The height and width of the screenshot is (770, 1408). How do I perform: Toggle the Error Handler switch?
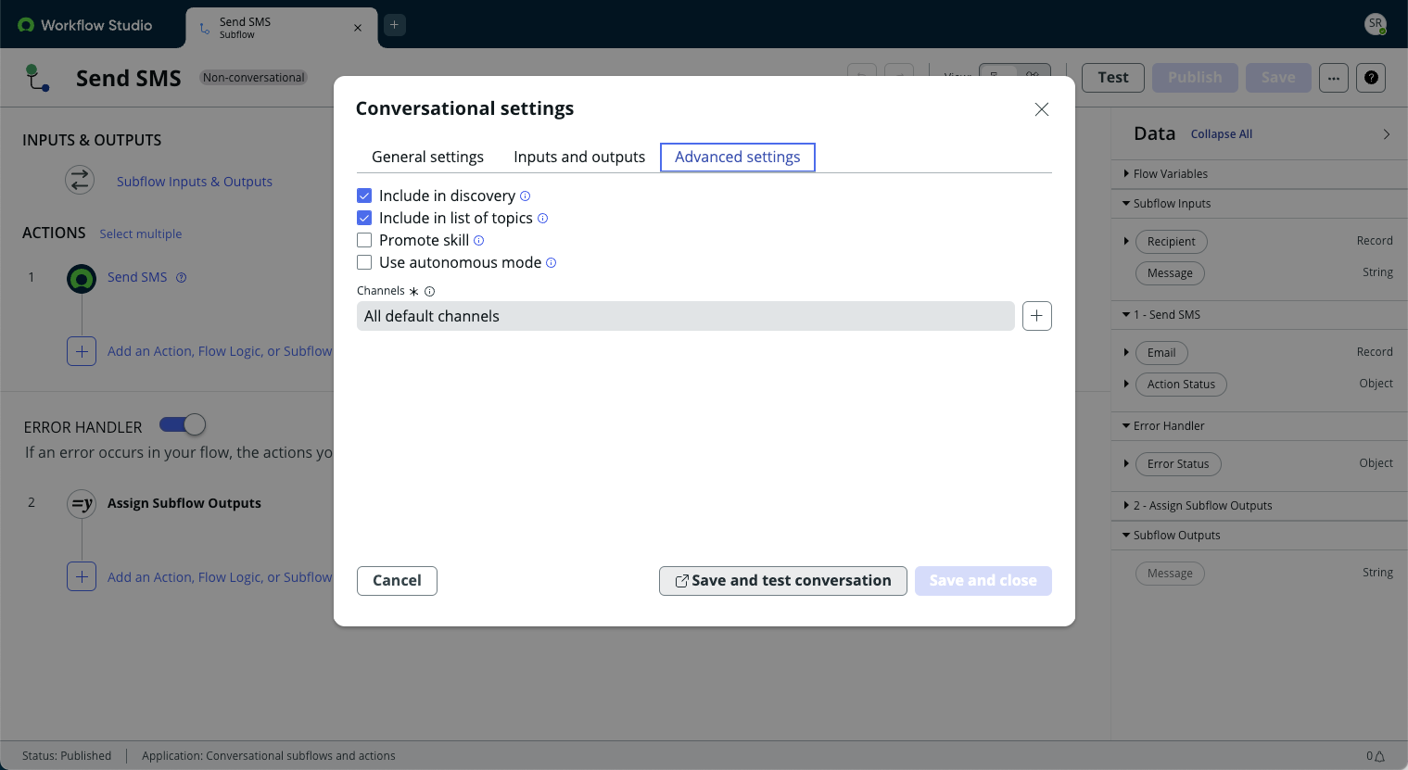tap(183, 424)
